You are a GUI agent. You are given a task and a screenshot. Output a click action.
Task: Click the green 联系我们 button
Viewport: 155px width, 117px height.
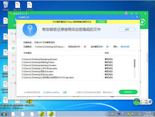[x=128, y=92]
